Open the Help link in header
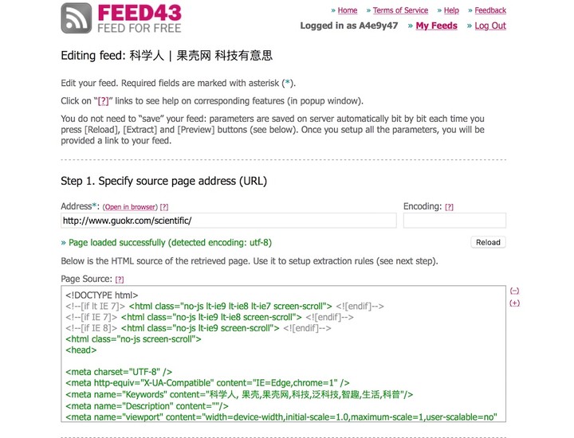574x438 pixels. (451, 10)
